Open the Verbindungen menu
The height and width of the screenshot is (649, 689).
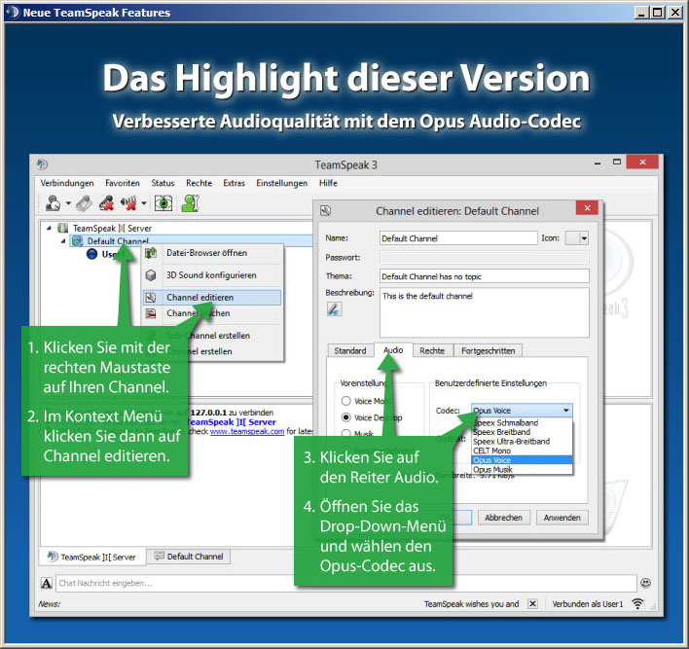coord(67,183)
